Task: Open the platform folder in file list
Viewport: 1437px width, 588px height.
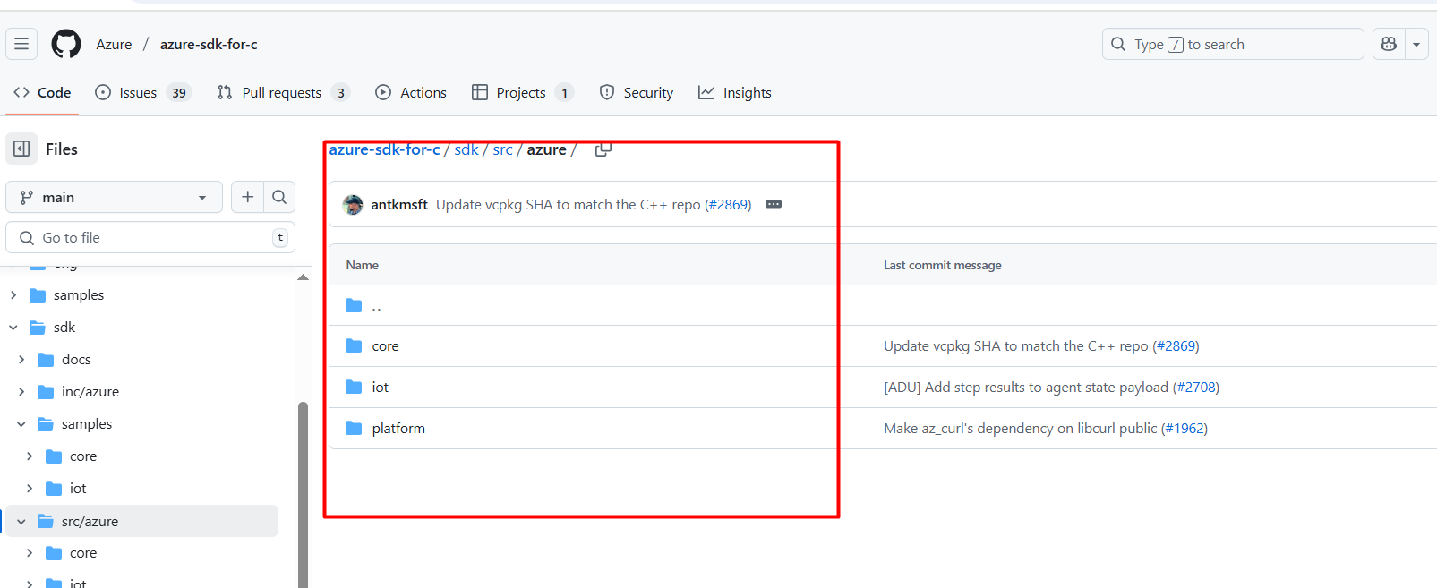Action: coord(398,429)
